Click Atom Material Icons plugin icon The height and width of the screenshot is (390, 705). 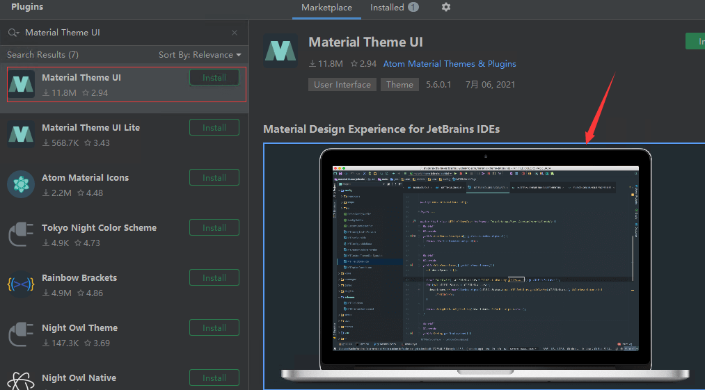(21, 184)
